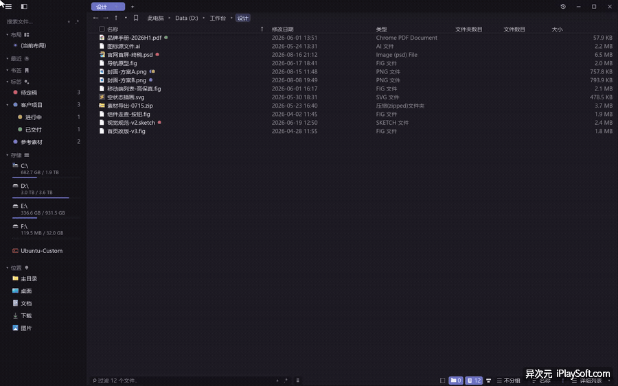
Task: Toggle the sidebar panel icon
Action: click(24, 7)
